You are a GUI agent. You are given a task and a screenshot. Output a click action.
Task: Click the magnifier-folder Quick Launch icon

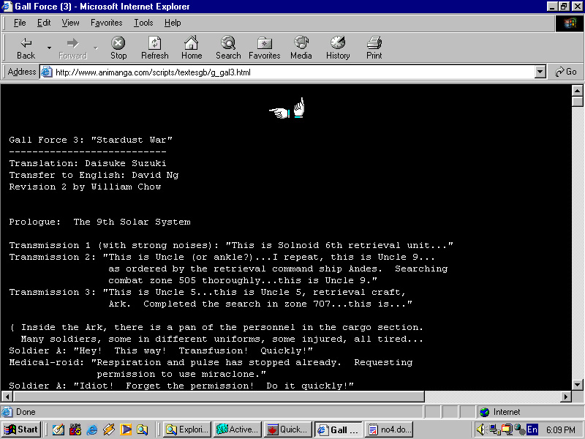142,429
